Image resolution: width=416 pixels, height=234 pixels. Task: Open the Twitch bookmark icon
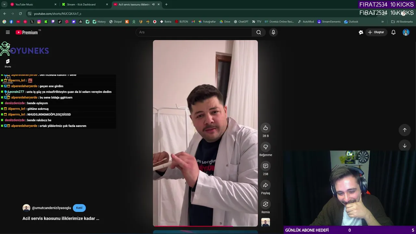(x=53, y=22)
